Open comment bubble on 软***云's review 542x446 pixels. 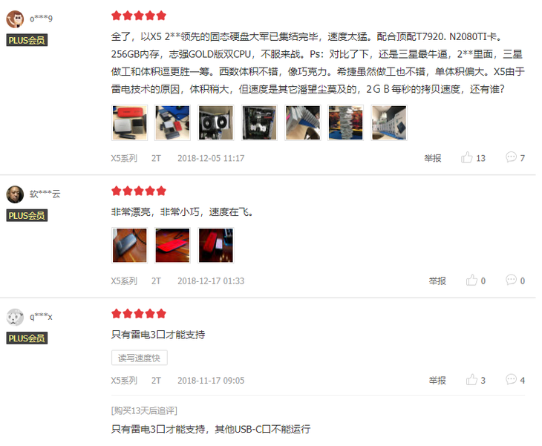point(511,280)
